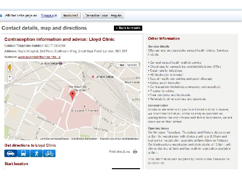Click Referrals to other services bullet

(177, 99)
